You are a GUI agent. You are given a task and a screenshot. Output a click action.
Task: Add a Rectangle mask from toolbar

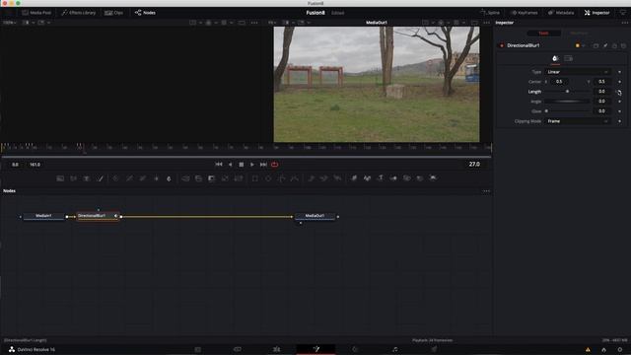coord(255,178)
